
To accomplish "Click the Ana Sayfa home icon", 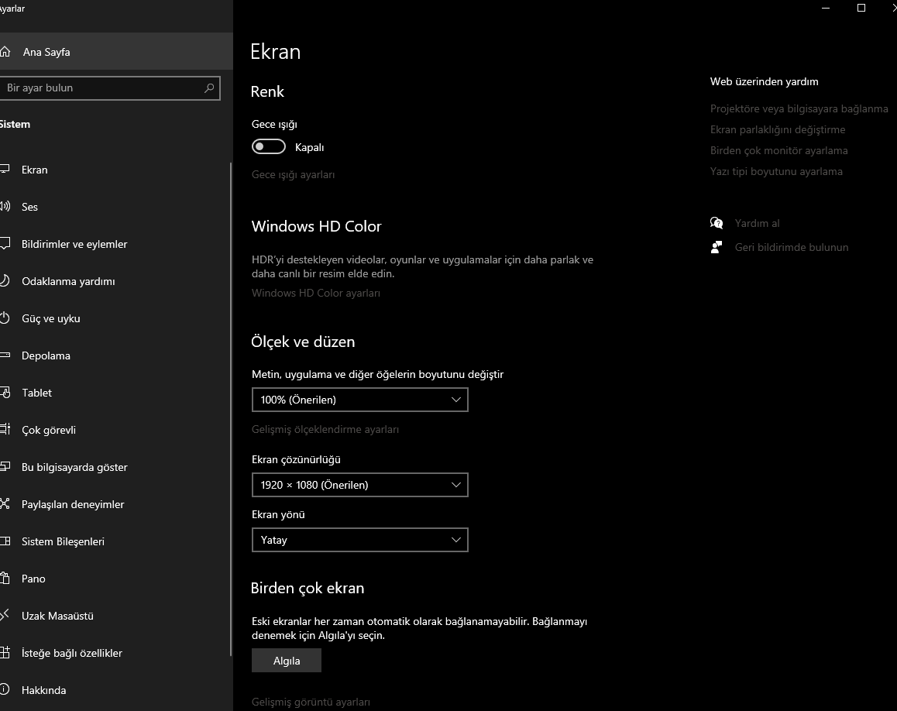I will [5, 52].
